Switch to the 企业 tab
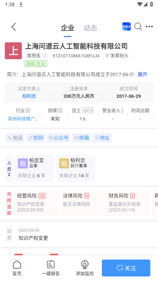Screen dimensions: 158x281 click(x=67, y=28)
